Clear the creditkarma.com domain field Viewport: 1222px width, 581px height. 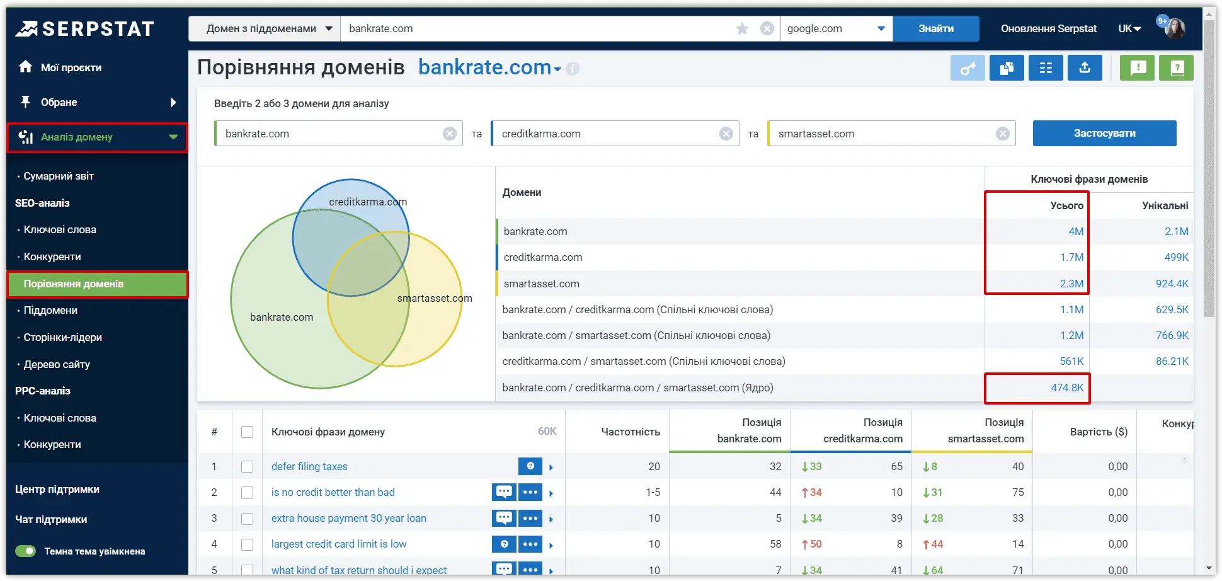click(726, 134)
